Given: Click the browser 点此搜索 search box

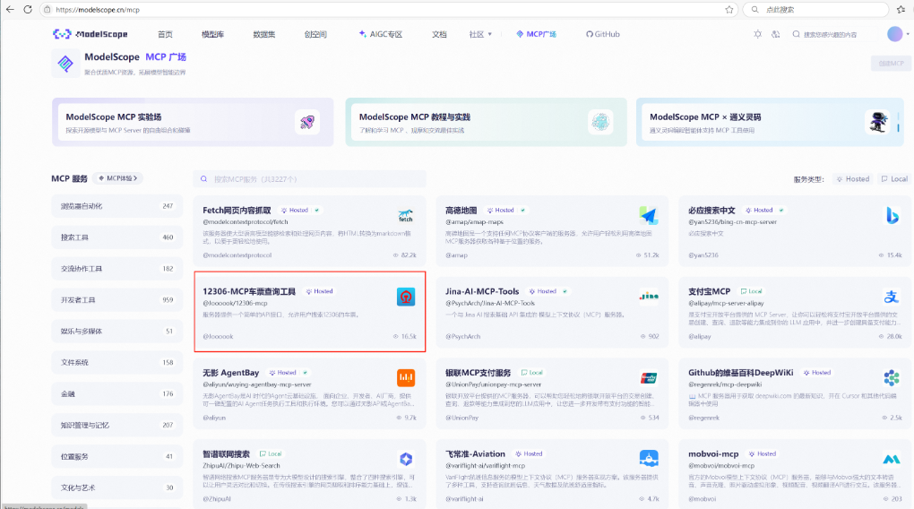Looking at the screenshot, I should pyautogui.click(x=815, y=9).
